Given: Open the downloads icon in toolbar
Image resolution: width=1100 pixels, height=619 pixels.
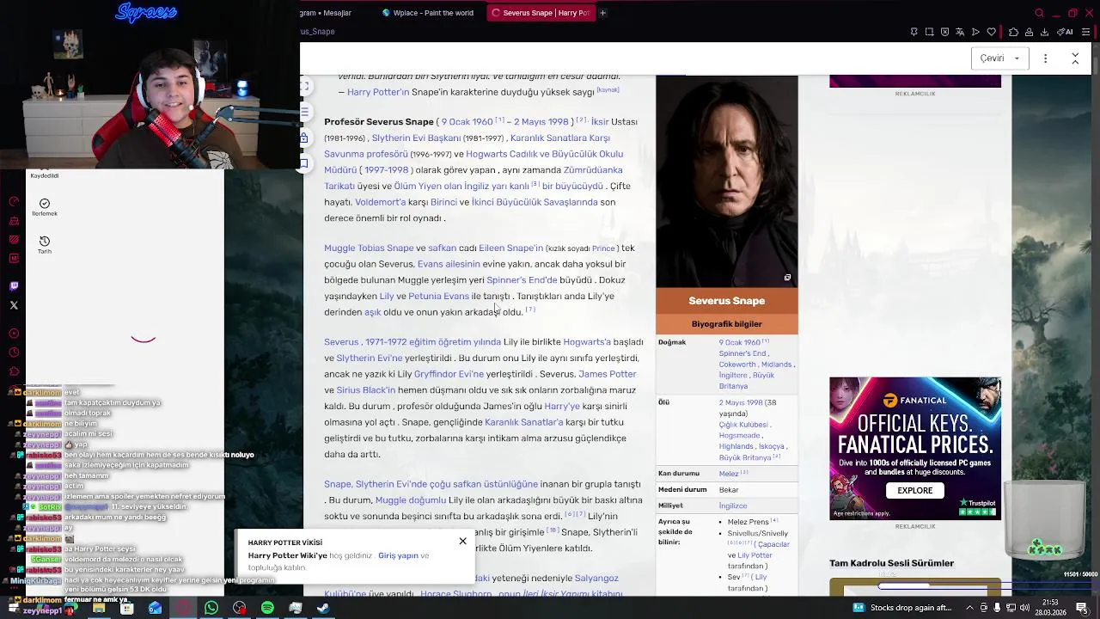Looking at the screenshot, I should pos(1044,32).
